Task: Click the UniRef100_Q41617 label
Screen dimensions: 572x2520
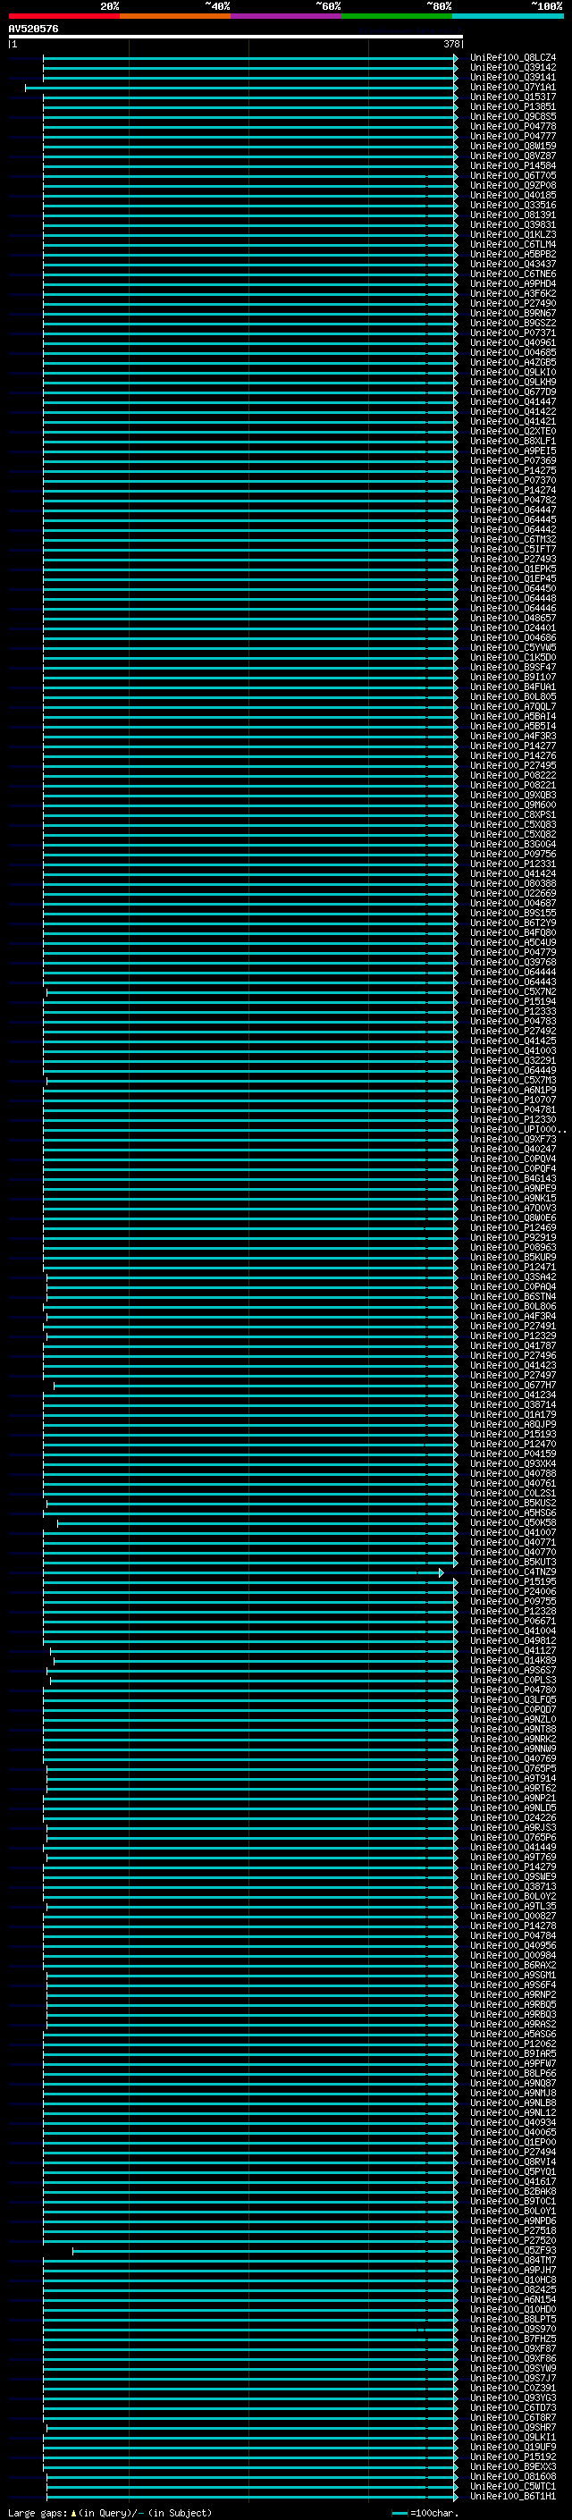Action: tap(513, 2180)
